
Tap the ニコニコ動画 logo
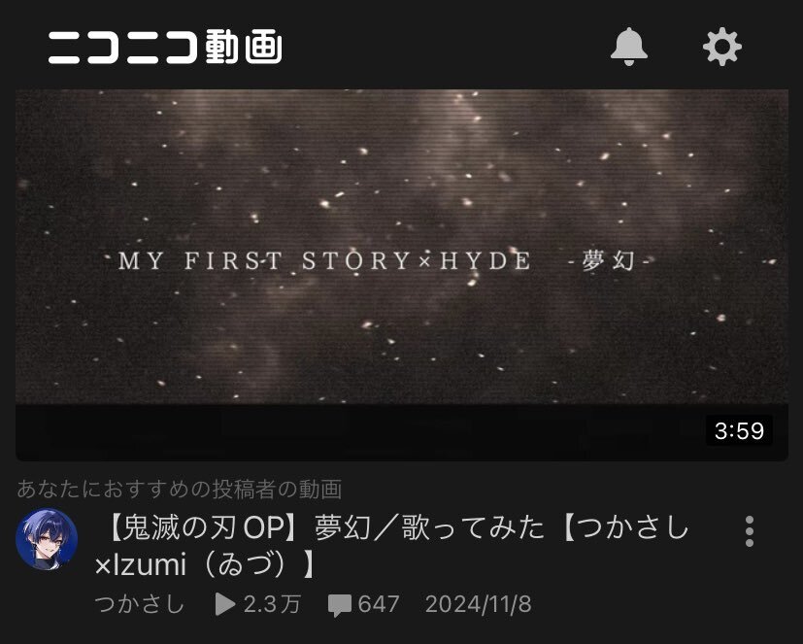click(x=165, y=47)
